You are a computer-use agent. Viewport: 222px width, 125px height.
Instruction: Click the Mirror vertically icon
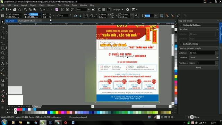tap(80, 16)
